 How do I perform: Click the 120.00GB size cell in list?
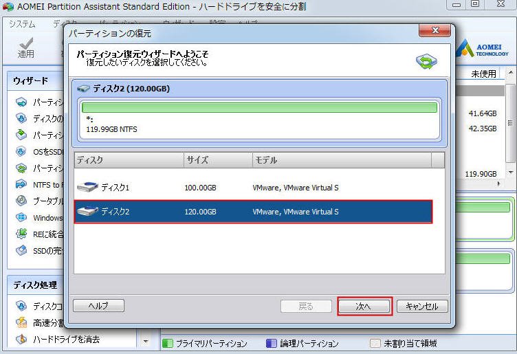pyautogui.click(x=200, y=212)
